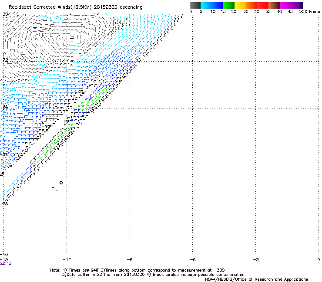The width and height of the screenshot is (322, 282).
Task: Click the "30" label under the color legend
Action: (257, 12)
